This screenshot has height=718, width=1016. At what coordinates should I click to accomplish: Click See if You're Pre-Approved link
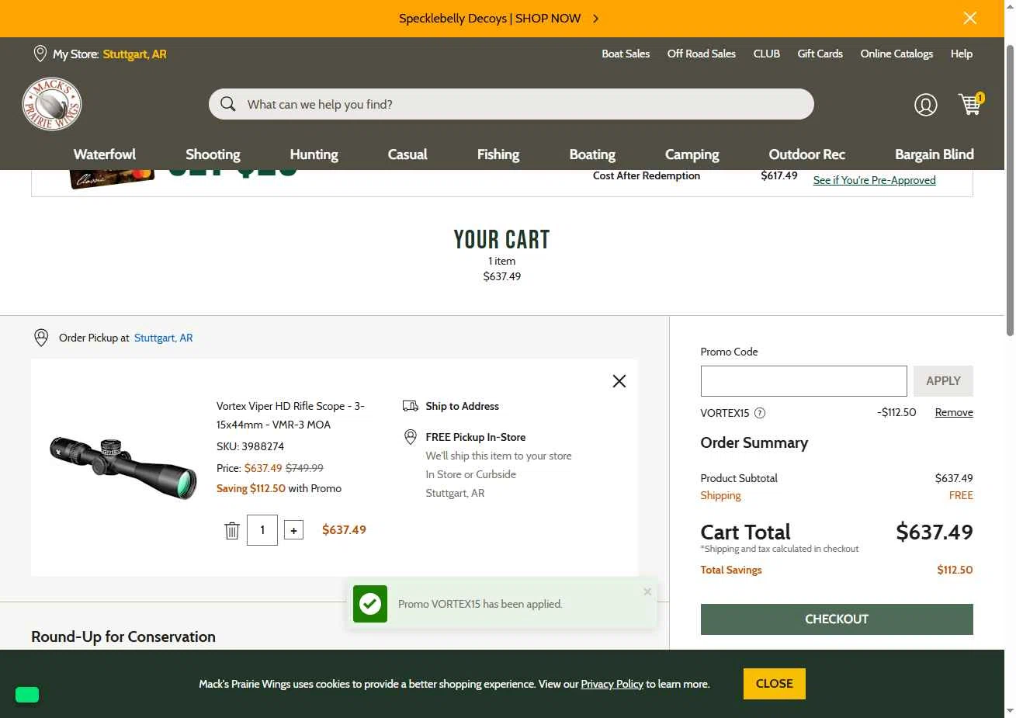[874, 180]
